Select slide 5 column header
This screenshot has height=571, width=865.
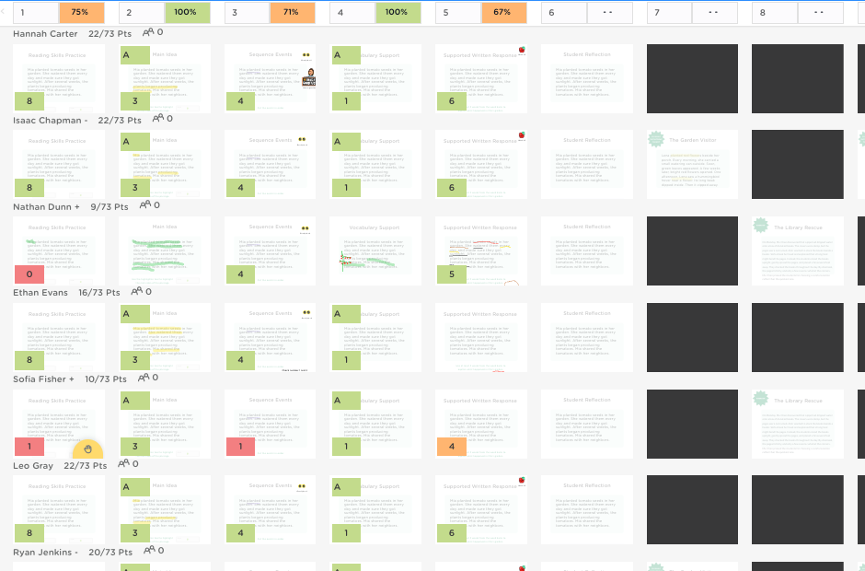(458, 12)
